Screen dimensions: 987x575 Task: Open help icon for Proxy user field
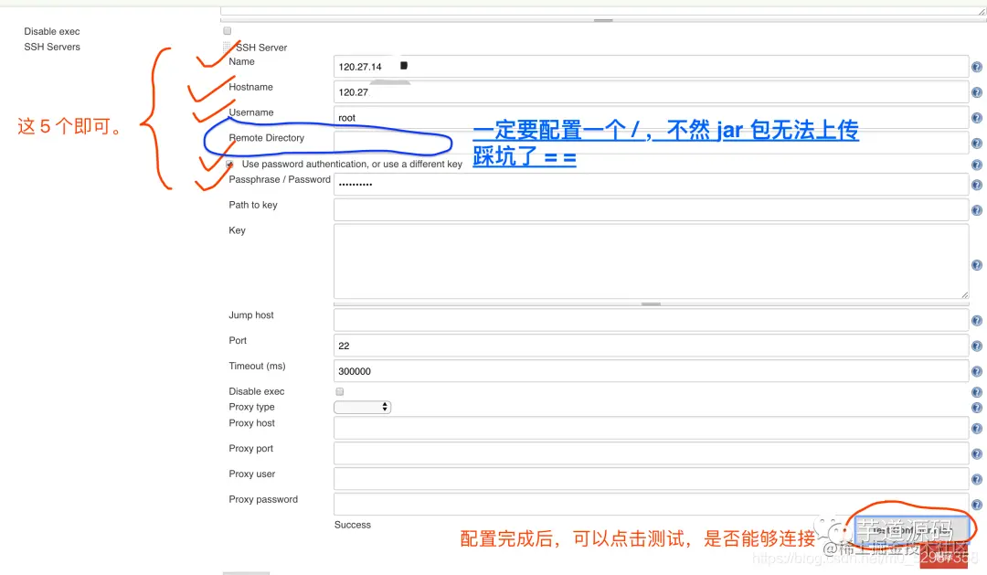pos(976,479)
